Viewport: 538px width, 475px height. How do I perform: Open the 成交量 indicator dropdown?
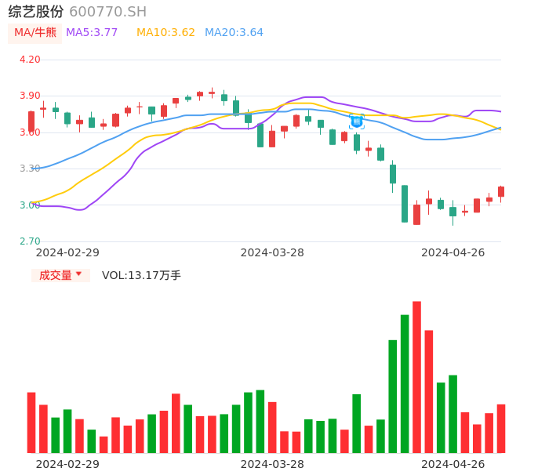[x=60, y=275]
